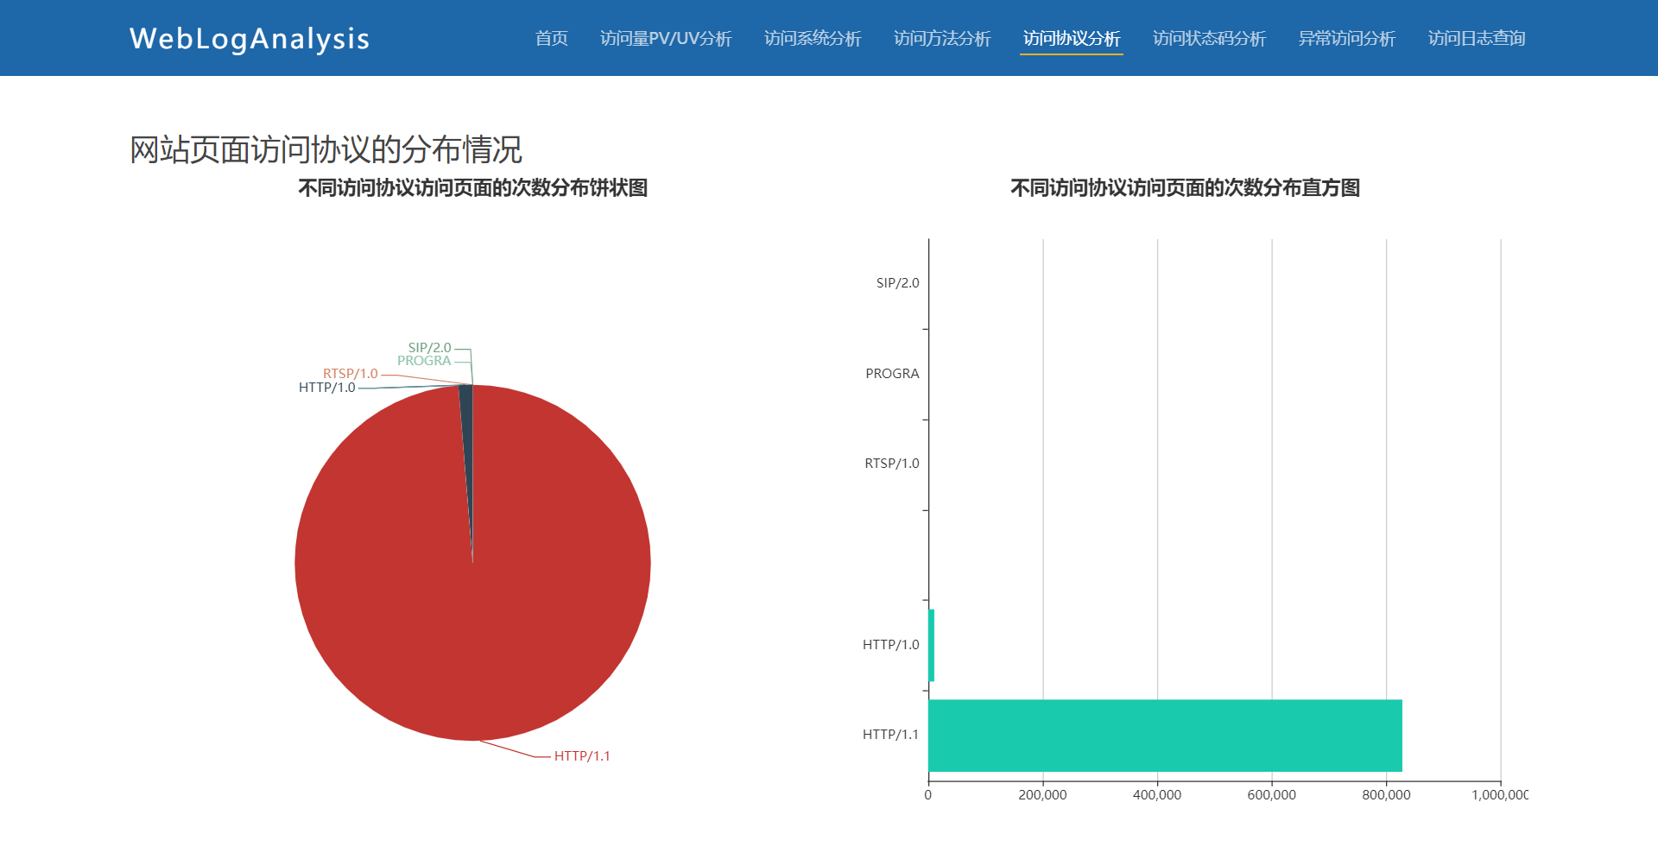Open 访问日志查询 nav item
The width and height of the screenshot is (1658, 859).
1477,38
